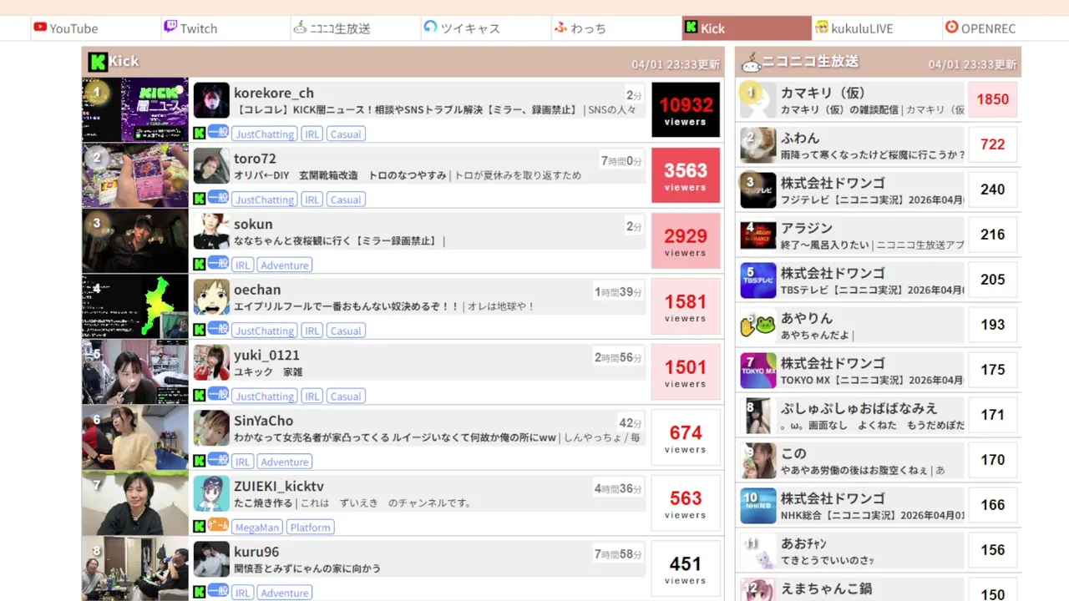Open ZUIEKI_kicktv stream thumbnail

135,503
